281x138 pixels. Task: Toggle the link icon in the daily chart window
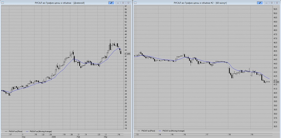point(111,3)
